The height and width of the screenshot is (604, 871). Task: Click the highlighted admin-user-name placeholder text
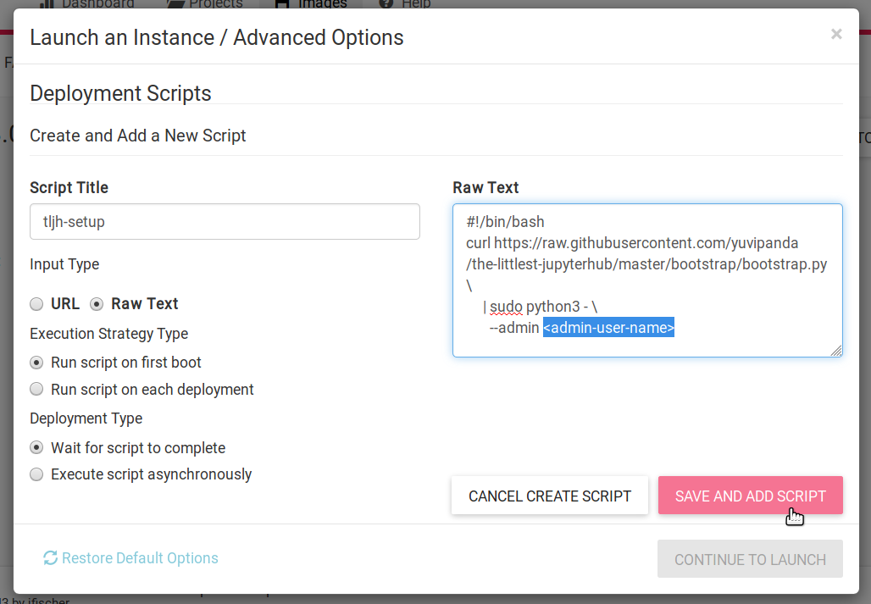click(608, 328)
